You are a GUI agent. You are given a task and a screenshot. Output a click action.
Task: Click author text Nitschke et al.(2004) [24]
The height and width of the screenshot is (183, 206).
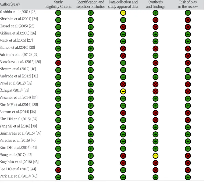pyautogui.click(x=19, y=19)
